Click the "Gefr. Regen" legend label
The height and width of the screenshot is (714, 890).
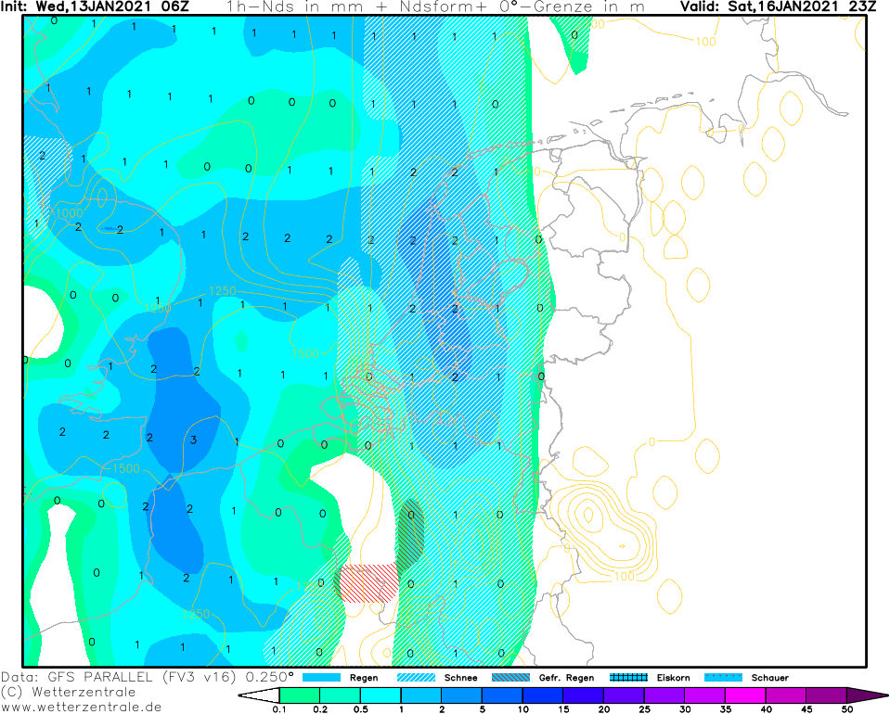coord(566,678)
